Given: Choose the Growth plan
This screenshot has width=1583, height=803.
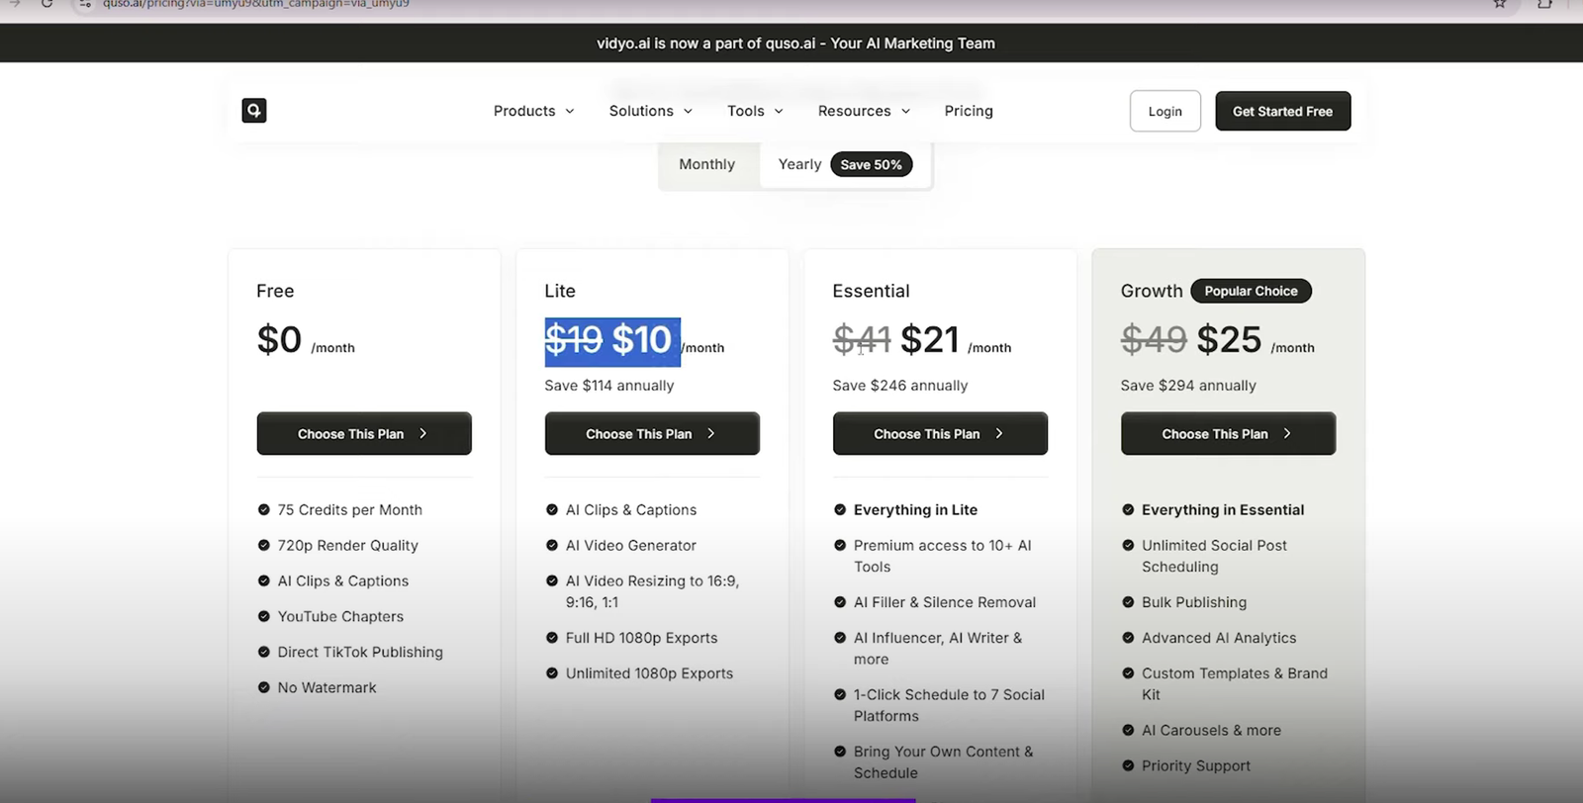Looking at the screenshot, I should (1228, 433).
